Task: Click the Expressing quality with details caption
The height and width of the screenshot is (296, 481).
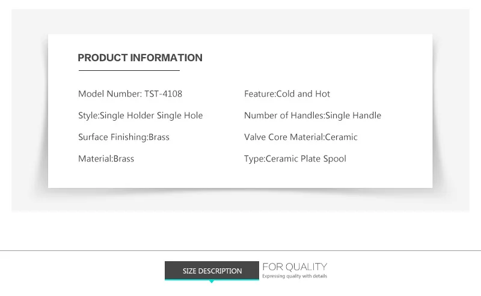Action: [x=295, y=276]
